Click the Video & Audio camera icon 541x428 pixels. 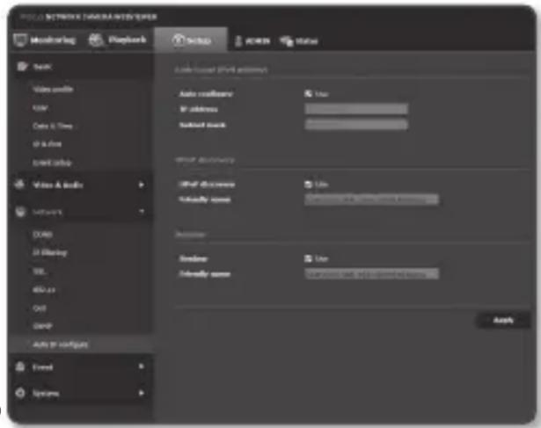(20, 185)
